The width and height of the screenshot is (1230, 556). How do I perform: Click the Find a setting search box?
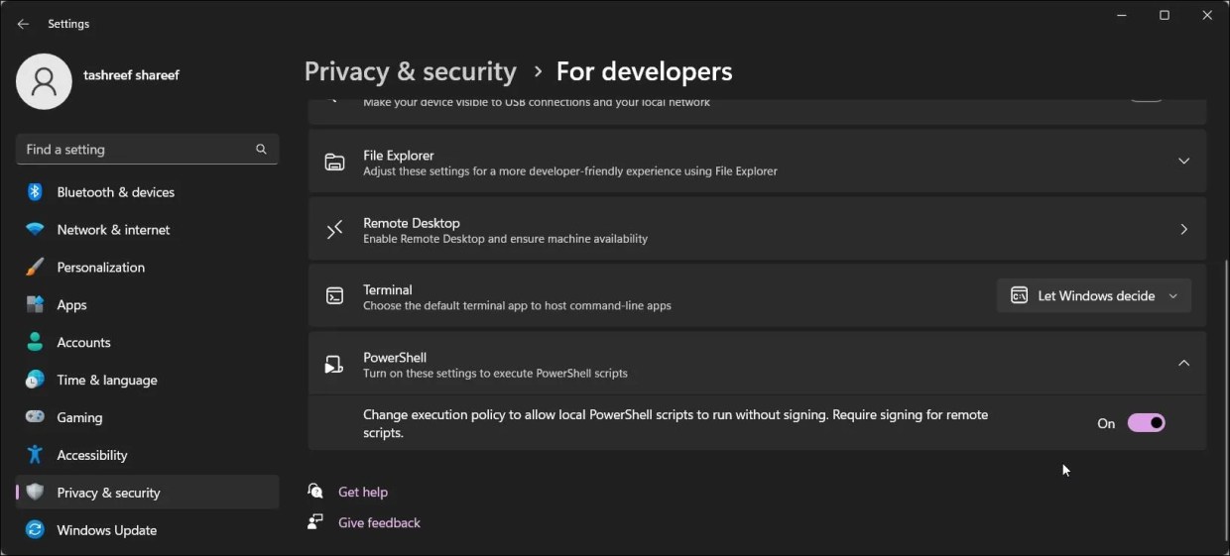(x=147, y=150)
